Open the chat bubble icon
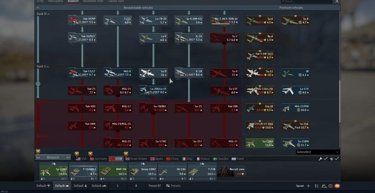The width and height of the screenshot is (375, 193). tap(330, 186)
